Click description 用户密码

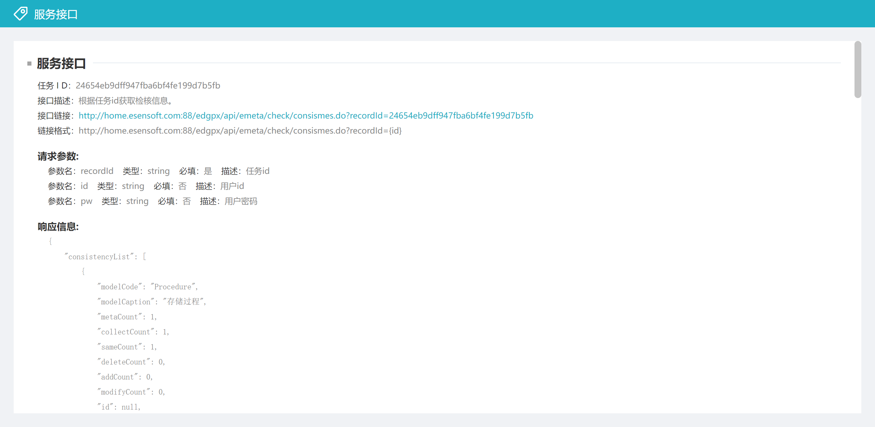click(x=241, y=201)
